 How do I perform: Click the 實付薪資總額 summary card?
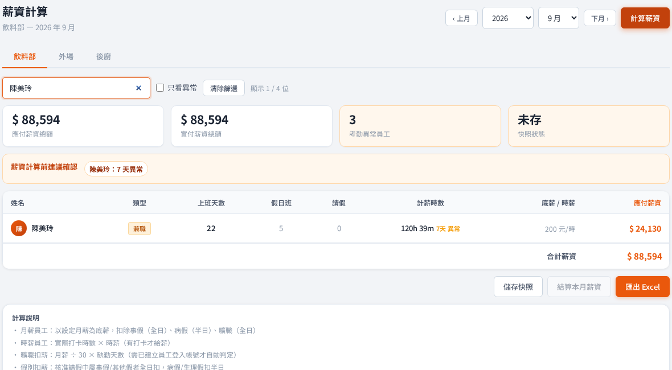252,126
